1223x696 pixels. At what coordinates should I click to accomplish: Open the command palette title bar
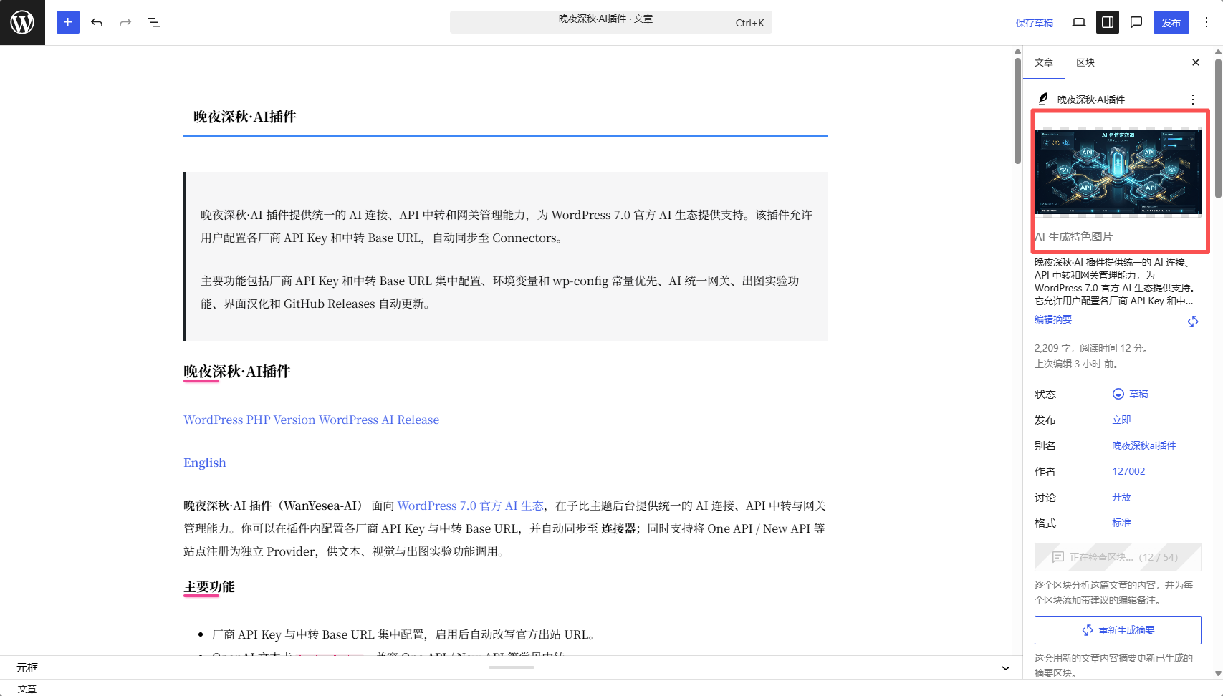click(x=610, y=22)
